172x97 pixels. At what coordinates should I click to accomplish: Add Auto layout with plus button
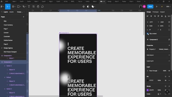(169, 55)
